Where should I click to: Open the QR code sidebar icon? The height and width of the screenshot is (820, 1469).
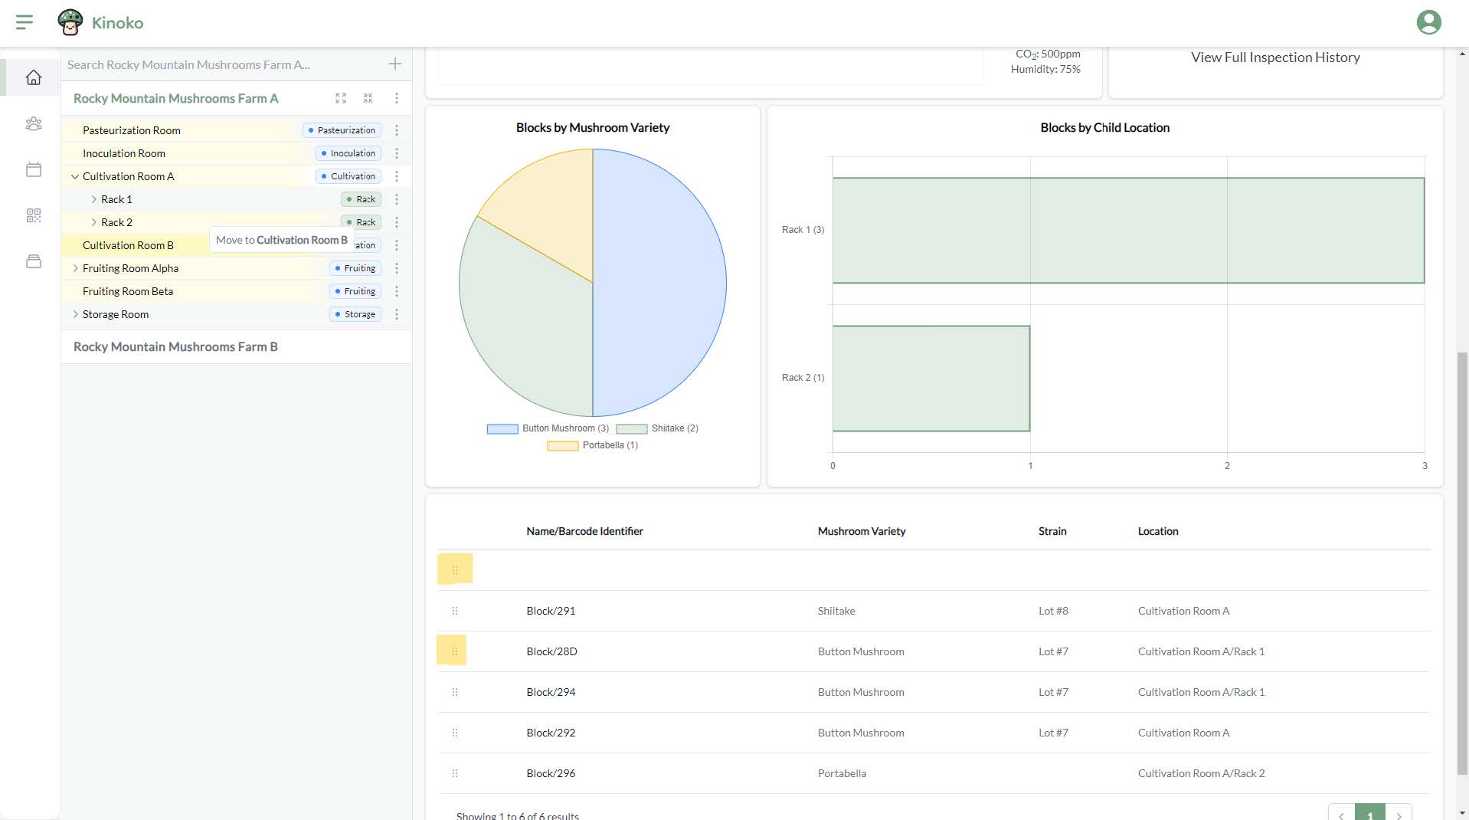pyautogui.click(x=34, y=215)
